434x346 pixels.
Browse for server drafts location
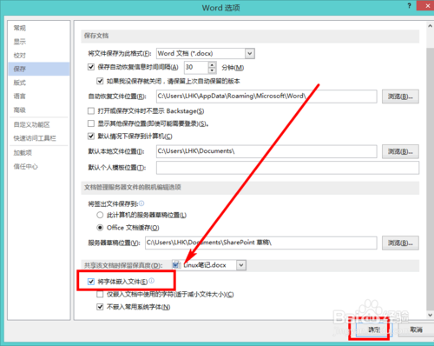(x=400, y=243)
